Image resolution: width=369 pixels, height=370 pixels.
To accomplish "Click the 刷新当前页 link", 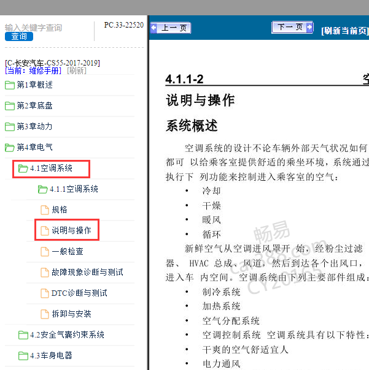I will point(345,31).
